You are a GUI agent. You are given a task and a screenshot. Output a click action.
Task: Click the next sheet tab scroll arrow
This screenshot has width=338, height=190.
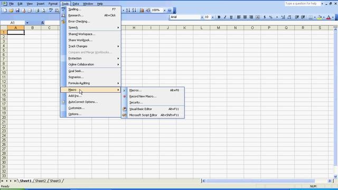coord(11,181)
